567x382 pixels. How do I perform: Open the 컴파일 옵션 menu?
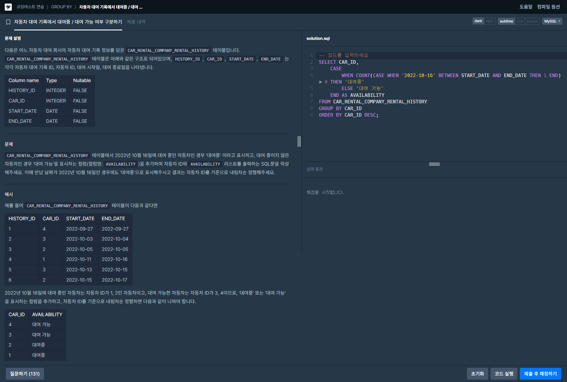coord(548,7)
